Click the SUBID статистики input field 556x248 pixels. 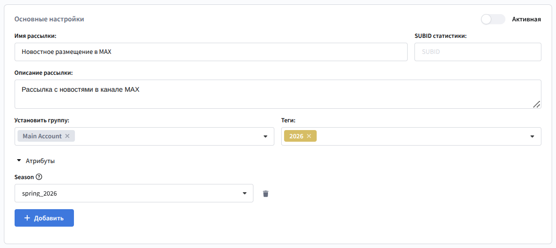477,52
